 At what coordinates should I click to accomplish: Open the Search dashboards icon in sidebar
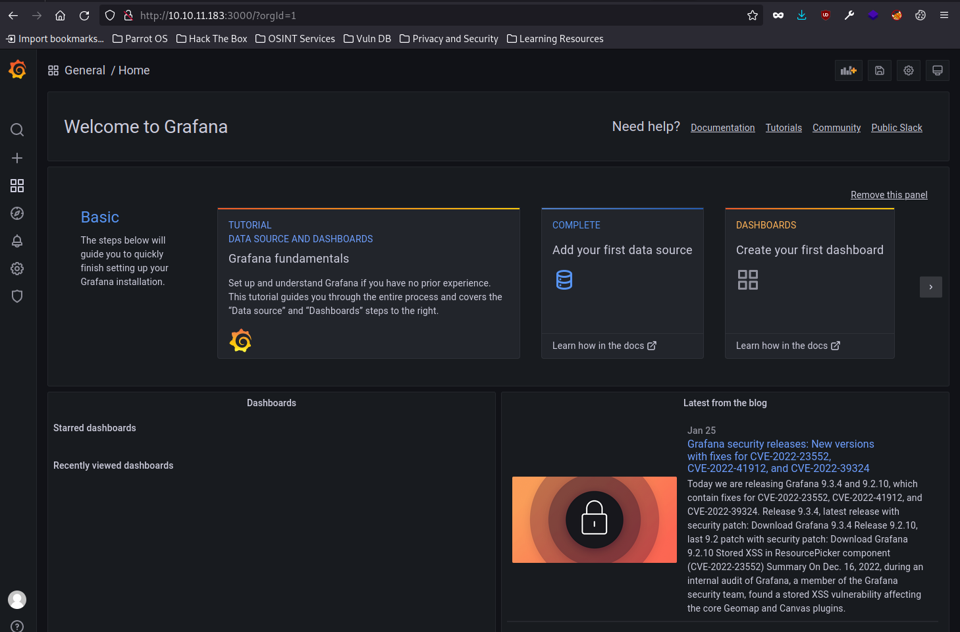(17, 130)
